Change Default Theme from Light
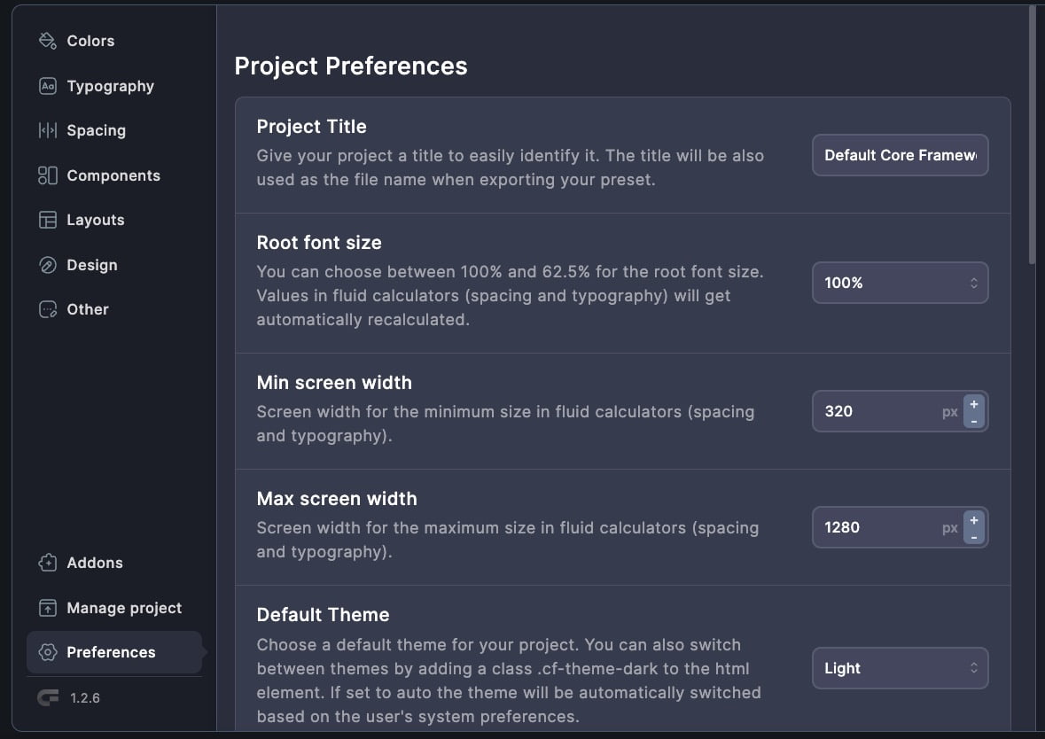 (x=900, y=667)
